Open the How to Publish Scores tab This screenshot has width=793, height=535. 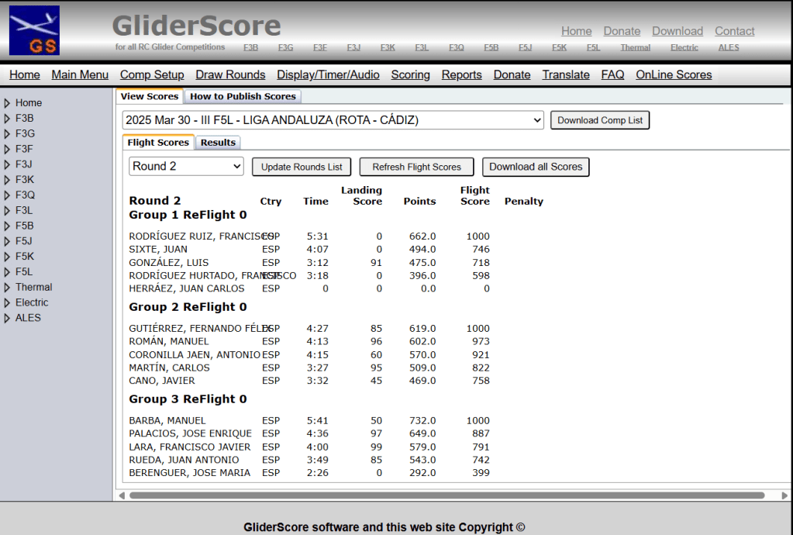point(243,97)
